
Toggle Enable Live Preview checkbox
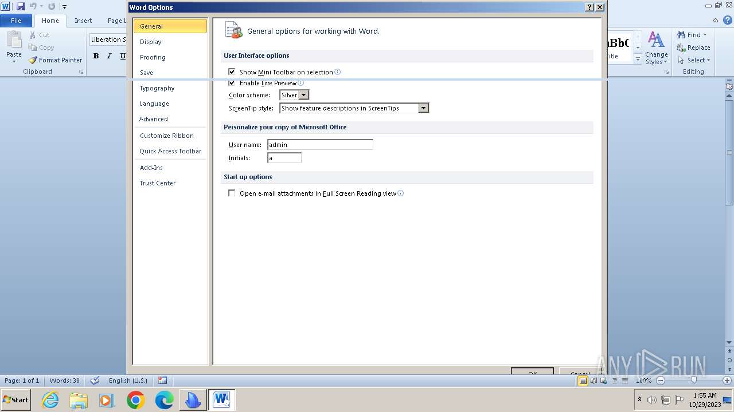click(232, 83)
